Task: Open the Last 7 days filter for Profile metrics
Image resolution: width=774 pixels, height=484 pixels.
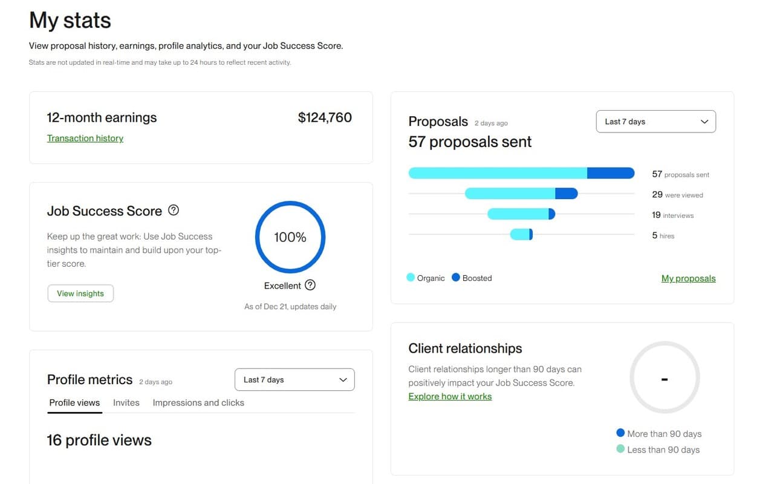Action: 294,379
